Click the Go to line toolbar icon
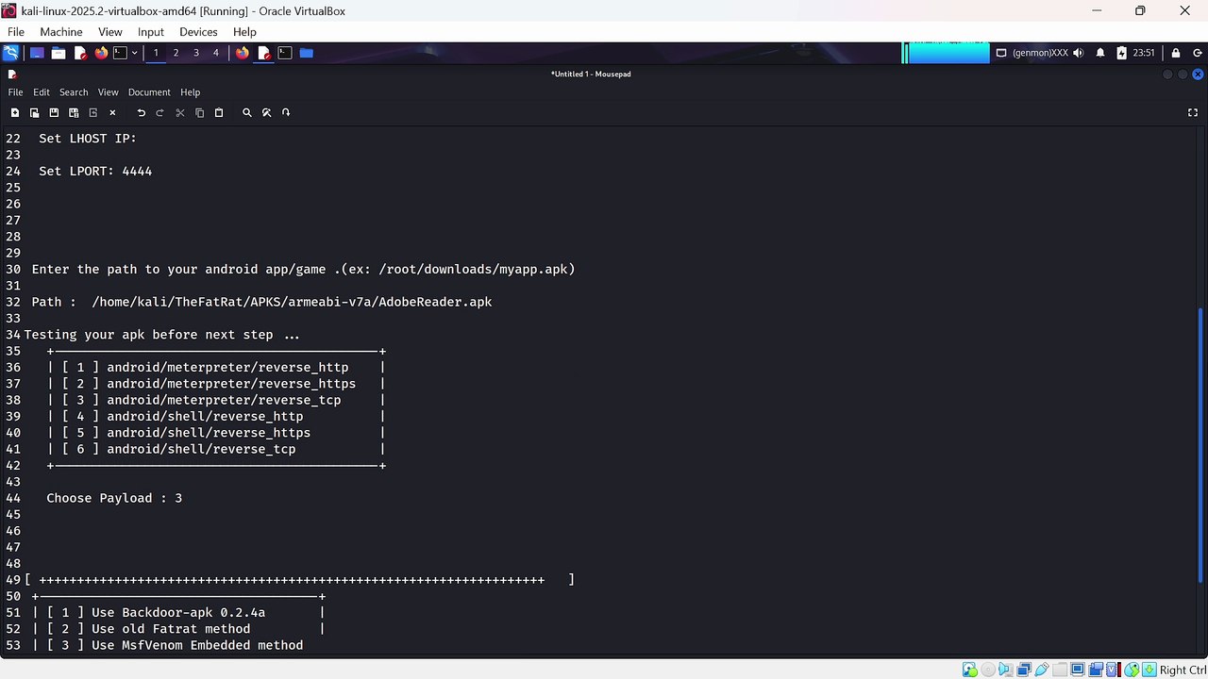1208x679 pixels. [286, 113]
